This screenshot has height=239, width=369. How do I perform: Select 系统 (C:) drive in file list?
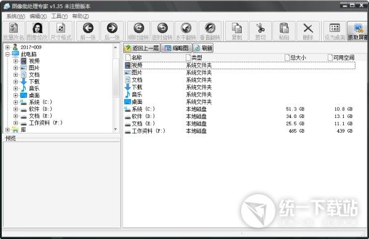(x=240, y=109)
